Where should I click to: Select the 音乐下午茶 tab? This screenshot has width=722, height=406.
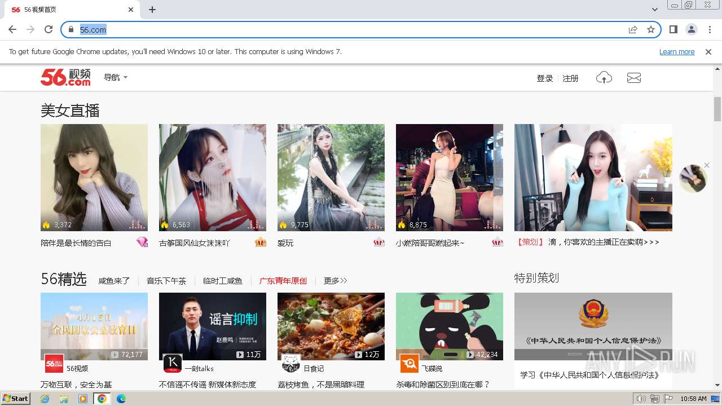166,281
